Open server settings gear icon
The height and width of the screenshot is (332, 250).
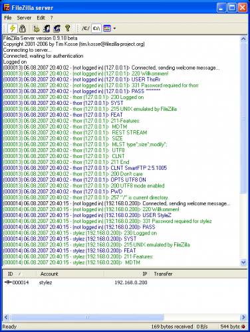point(37,29)
